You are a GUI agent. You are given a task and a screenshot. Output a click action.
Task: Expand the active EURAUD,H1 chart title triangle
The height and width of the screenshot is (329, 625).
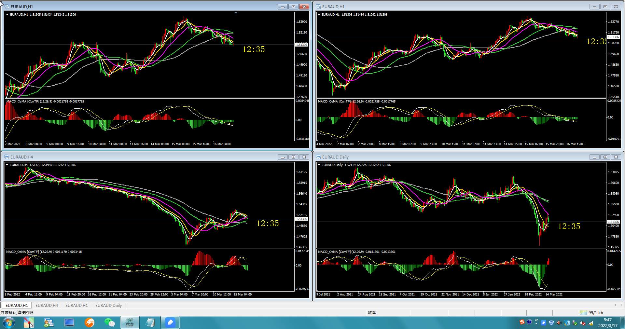tap(7, 15)
